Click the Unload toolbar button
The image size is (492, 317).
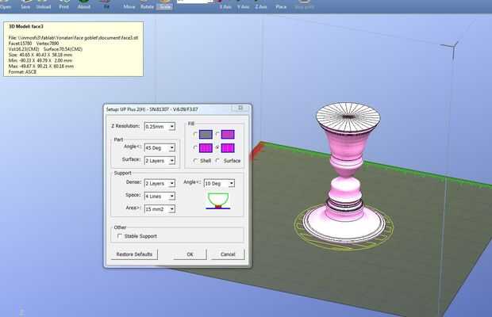[x=44, y=5]
